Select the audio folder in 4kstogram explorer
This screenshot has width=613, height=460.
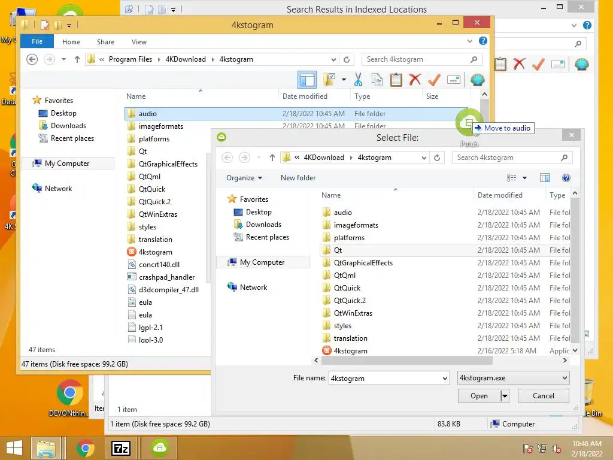pyautogui.click(x=296, y=114)
